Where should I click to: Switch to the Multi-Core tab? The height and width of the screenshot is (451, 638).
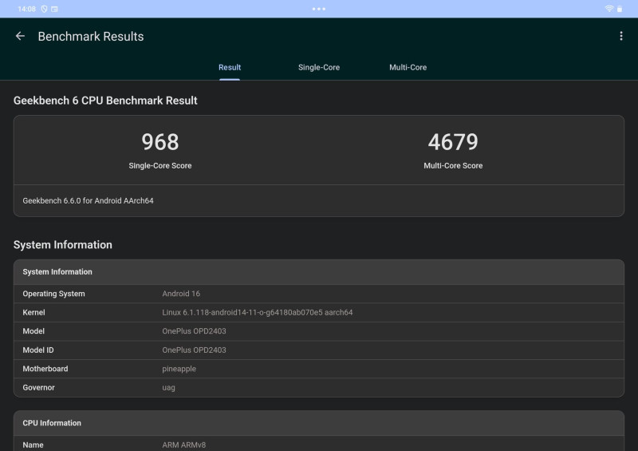click(x=408, y=67)
